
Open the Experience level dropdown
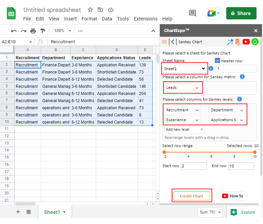[x=183, y=120]
